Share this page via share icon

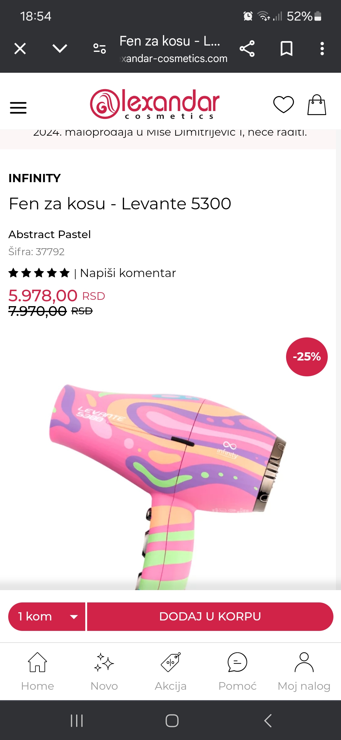click(x=247, y=49)
